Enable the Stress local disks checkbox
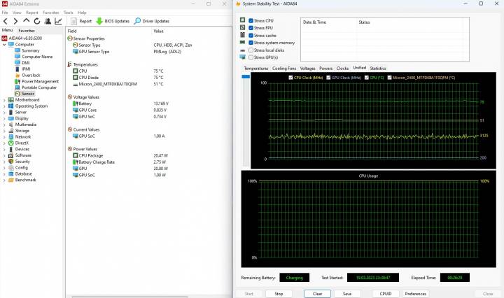 tap(251, 50)
